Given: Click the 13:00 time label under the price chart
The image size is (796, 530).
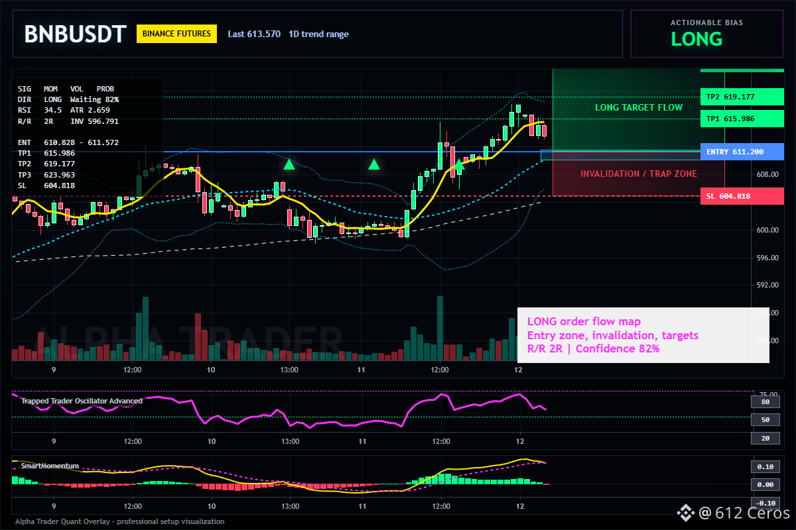Looking at the screenshot, I should pyautogui.click(x=290, y=369).
